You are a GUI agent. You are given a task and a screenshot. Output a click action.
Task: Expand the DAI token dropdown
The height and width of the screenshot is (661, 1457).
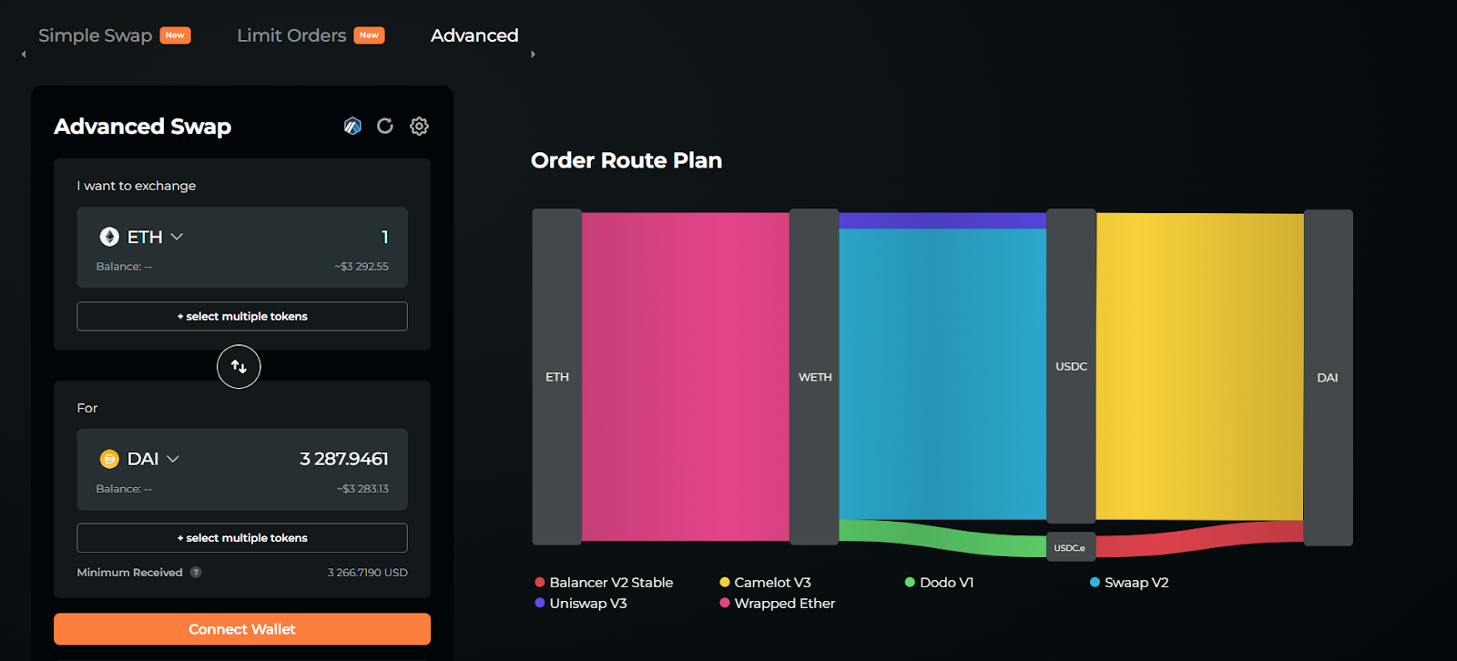point(173,459)
